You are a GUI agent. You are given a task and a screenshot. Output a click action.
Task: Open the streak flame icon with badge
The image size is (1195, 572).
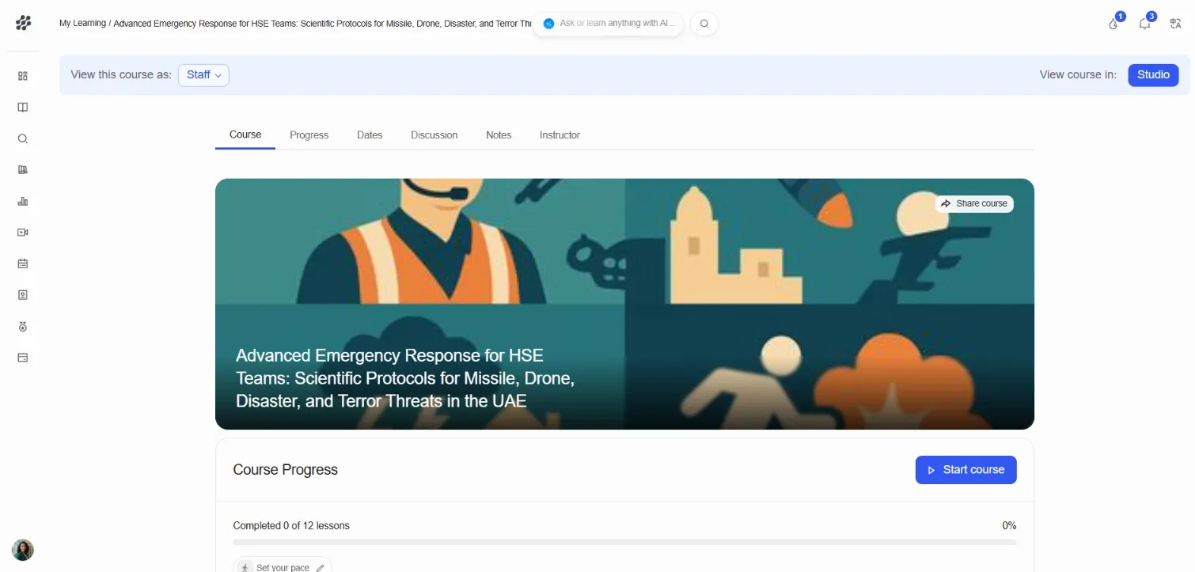1114,23
